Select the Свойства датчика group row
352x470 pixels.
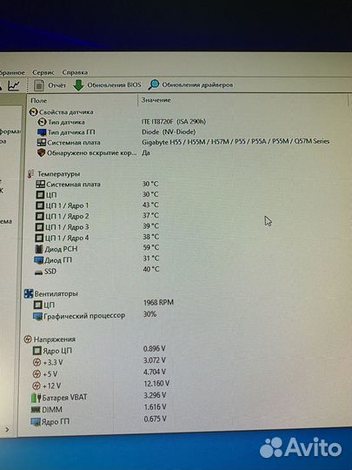[x=62, y=112]
